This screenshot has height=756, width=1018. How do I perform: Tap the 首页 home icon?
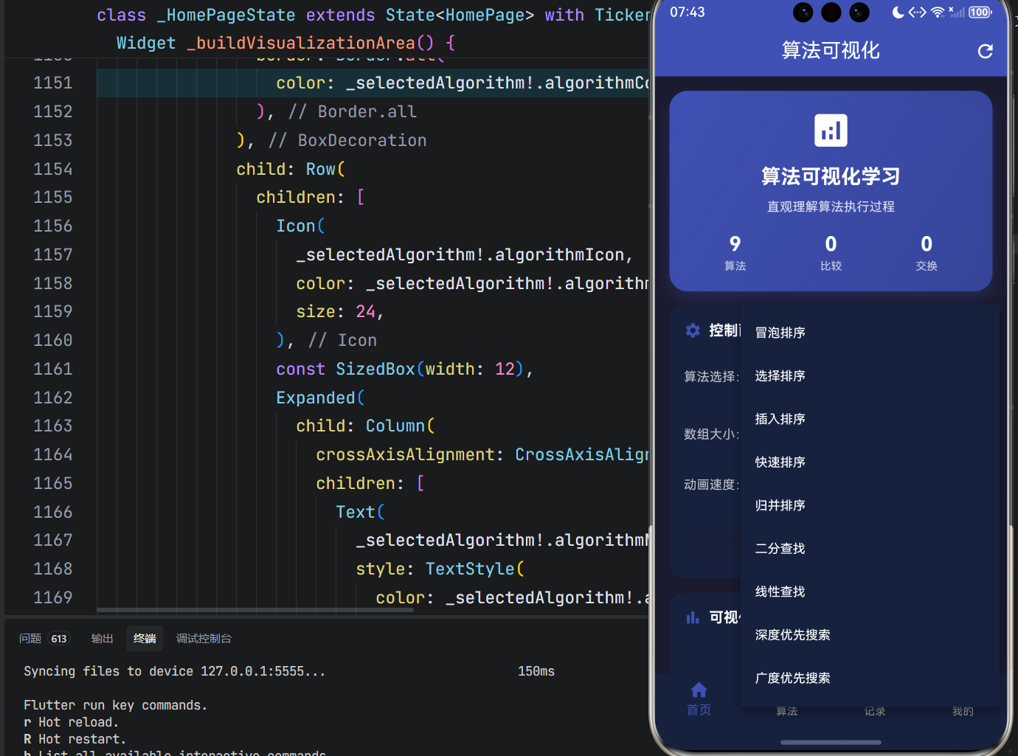point(699,690)
